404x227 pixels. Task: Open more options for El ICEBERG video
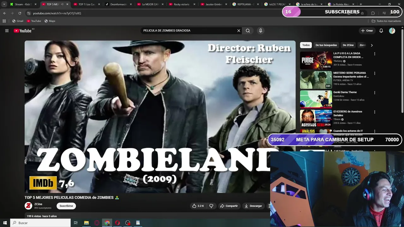click(375, 112)
